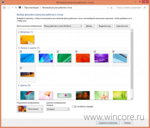This screenshot has width=150, height=128.
Task: Refresh the address bar
Action: coord(112,8)
